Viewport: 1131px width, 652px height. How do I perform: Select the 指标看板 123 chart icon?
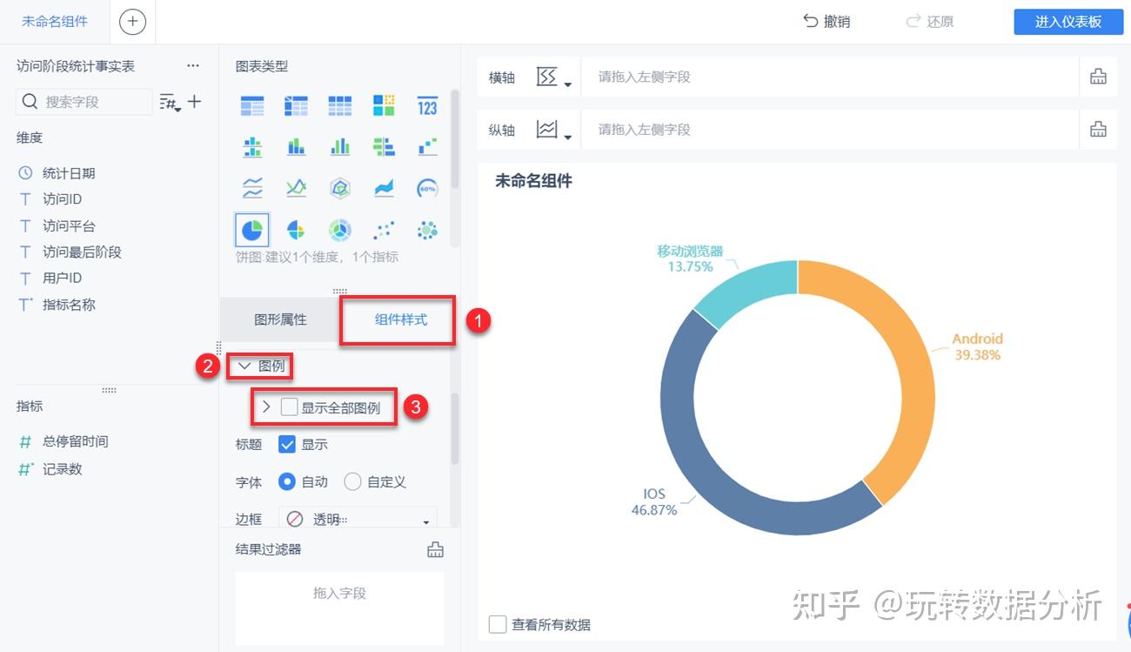[426, 105]
